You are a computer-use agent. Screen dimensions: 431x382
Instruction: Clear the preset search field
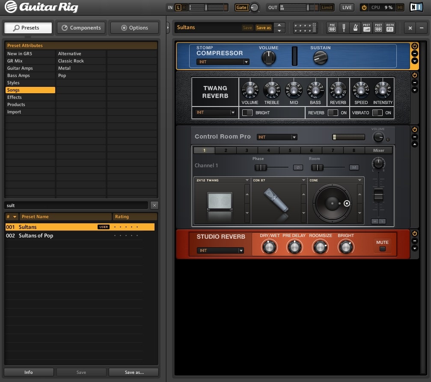tap(155, 205)
